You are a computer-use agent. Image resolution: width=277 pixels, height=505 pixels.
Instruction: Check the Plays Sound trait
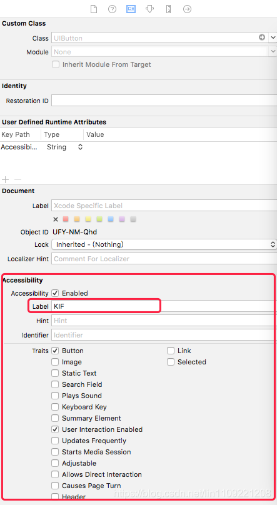click(x=56, y=396)
